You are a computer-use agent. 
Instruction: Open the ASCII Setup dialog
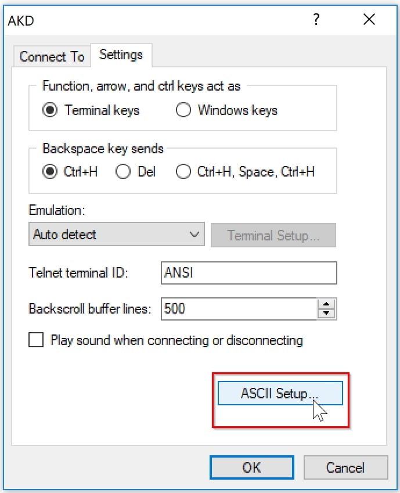tap(280, 393)
